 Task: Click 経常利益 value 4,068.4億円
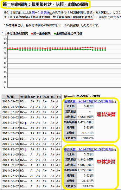(x=86, y=117)
